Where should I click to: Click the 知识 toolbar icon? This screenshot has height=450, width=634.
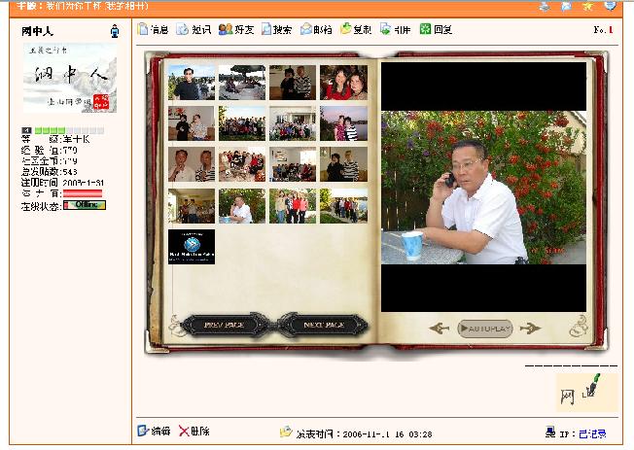[193, 29]
